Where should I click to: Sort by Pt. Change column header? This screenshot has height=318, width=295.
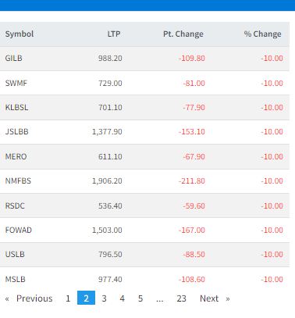(x=183, y=34)
